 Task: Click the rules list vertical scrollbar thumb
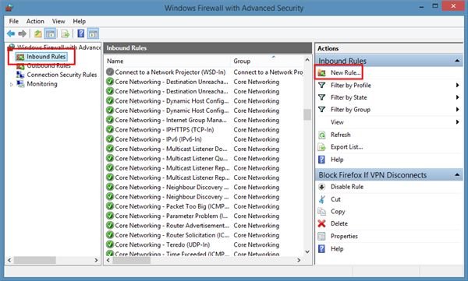point(307,114)
